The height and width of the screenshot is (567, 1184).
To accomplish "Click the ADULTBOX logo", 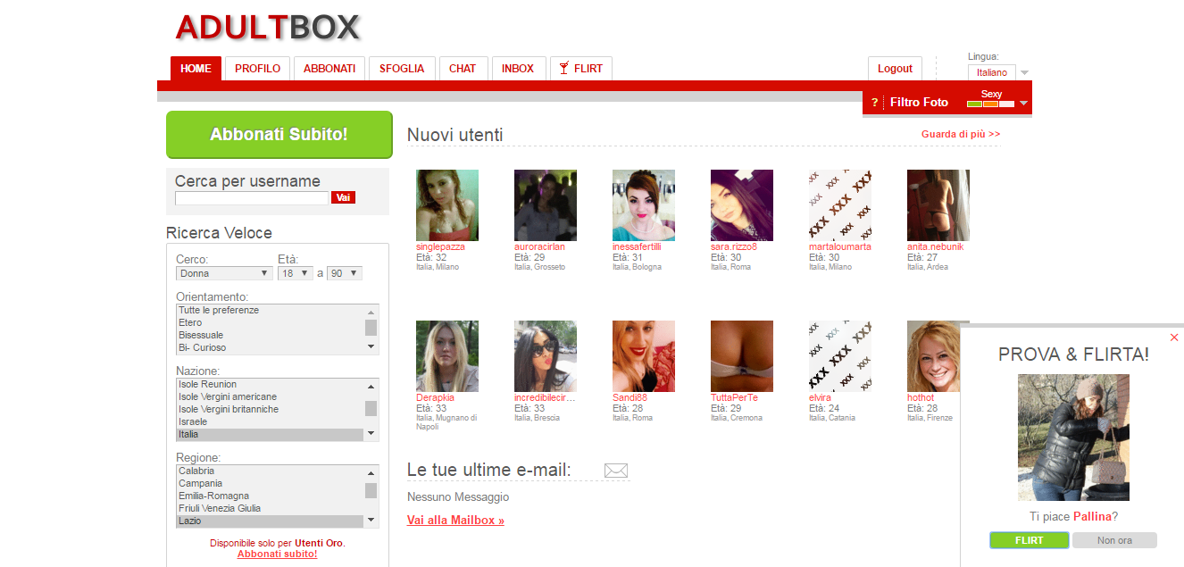I will tap(267, 28).
